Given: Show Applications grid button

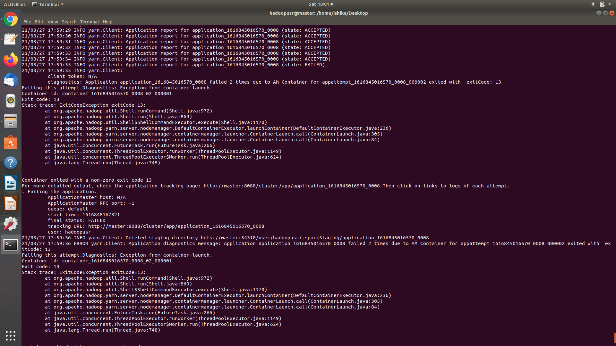Looking at the screenshot, I should click(x=11, y=335).
